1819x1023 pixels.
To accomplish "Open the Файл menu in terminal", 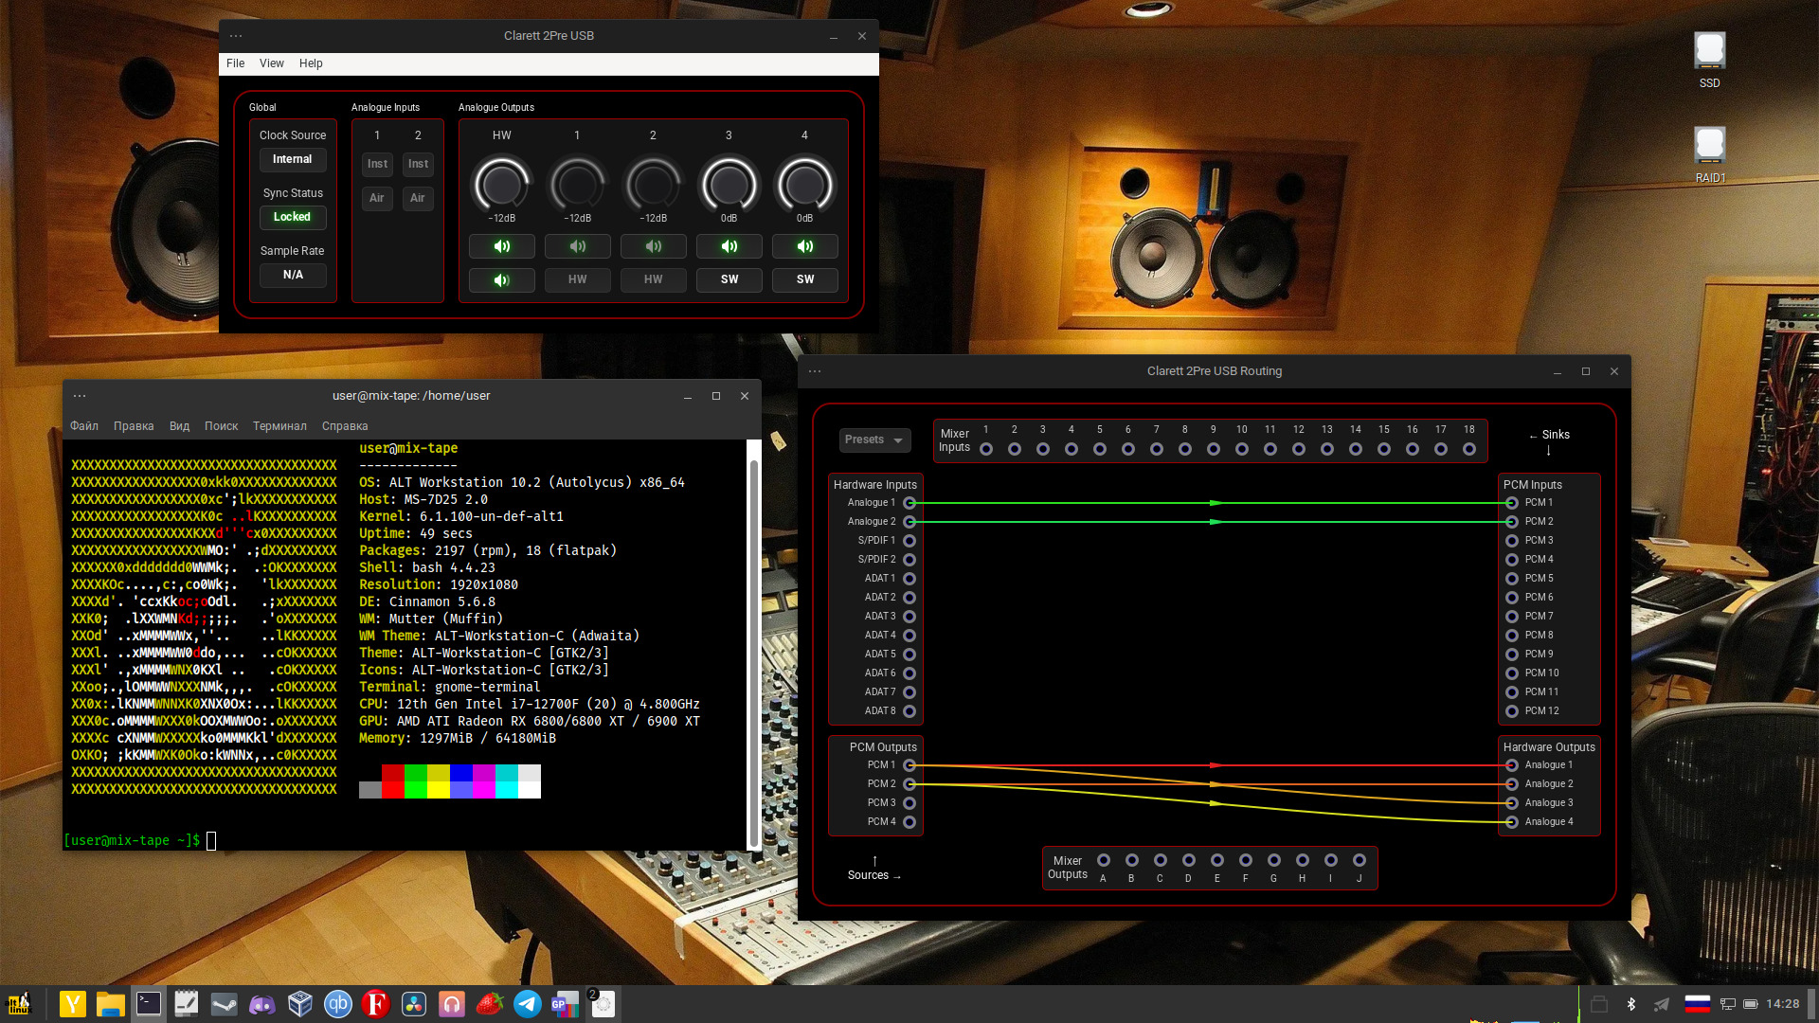I will tap(84, 426).
